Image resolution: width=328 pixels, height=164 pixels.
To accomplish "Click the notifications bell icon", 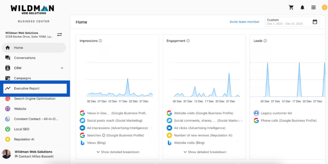I will coord(302,7).
